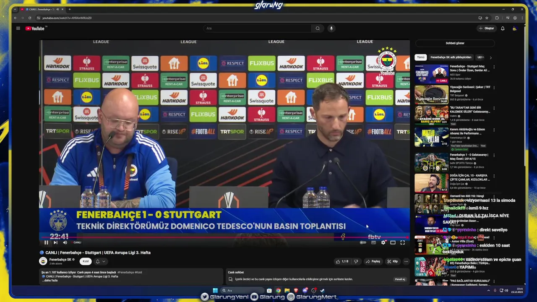The image size is (537, 302).
Task: Open Fenerbahçe - Stuttgart Maç Sonu video thumbnail
Action: click(431, 74)
